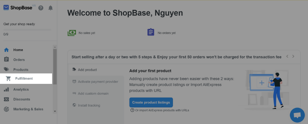This screenshot has height=124, width=308.
Task: Click No sales yet text
Action: tap(87, 33)
